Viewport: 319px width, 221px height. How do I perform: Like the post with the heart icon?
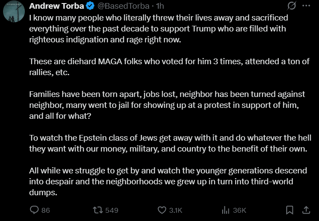point(162,210)
